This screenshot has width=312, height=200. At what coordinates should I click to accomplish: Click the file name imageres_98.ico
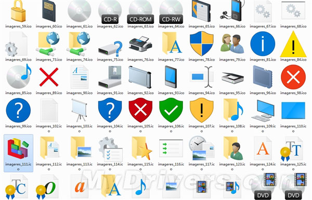[x=293, y=93]
